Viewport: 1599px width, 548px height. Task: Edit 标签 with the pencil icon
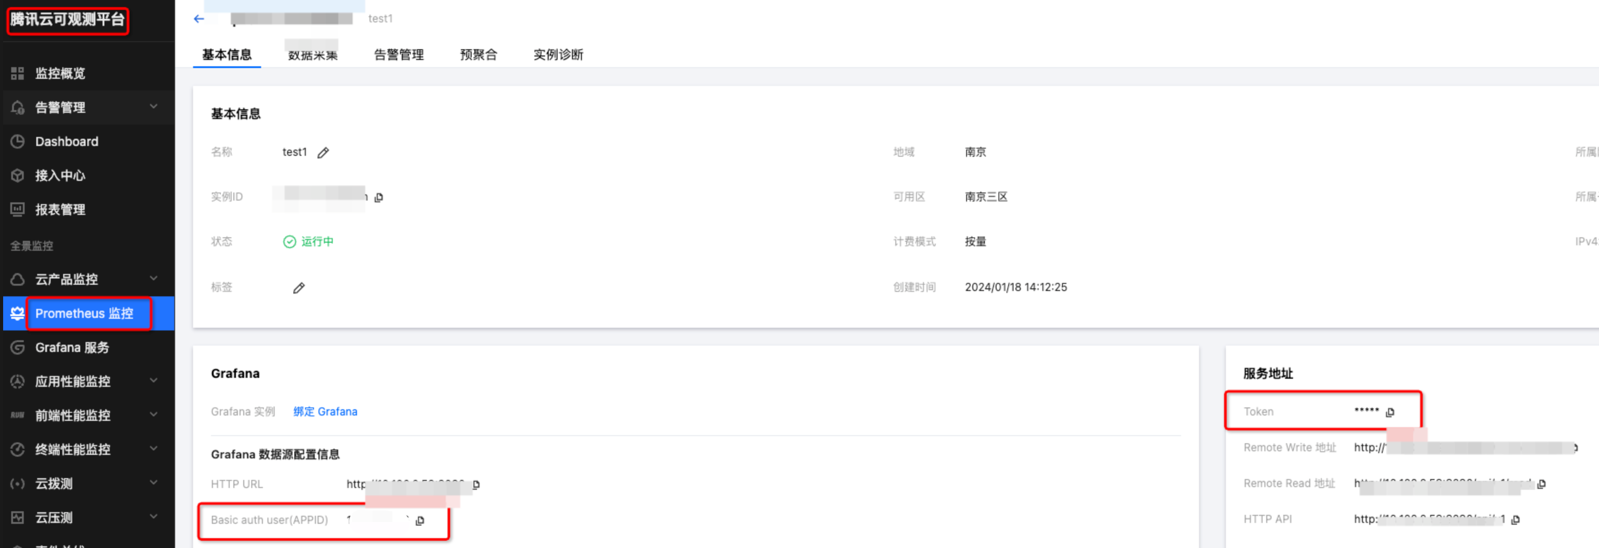click(299, 288)
